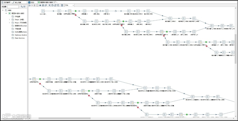Verify the transformation via the toolbar icon
The image size is (238, 121).
[50, 5]
